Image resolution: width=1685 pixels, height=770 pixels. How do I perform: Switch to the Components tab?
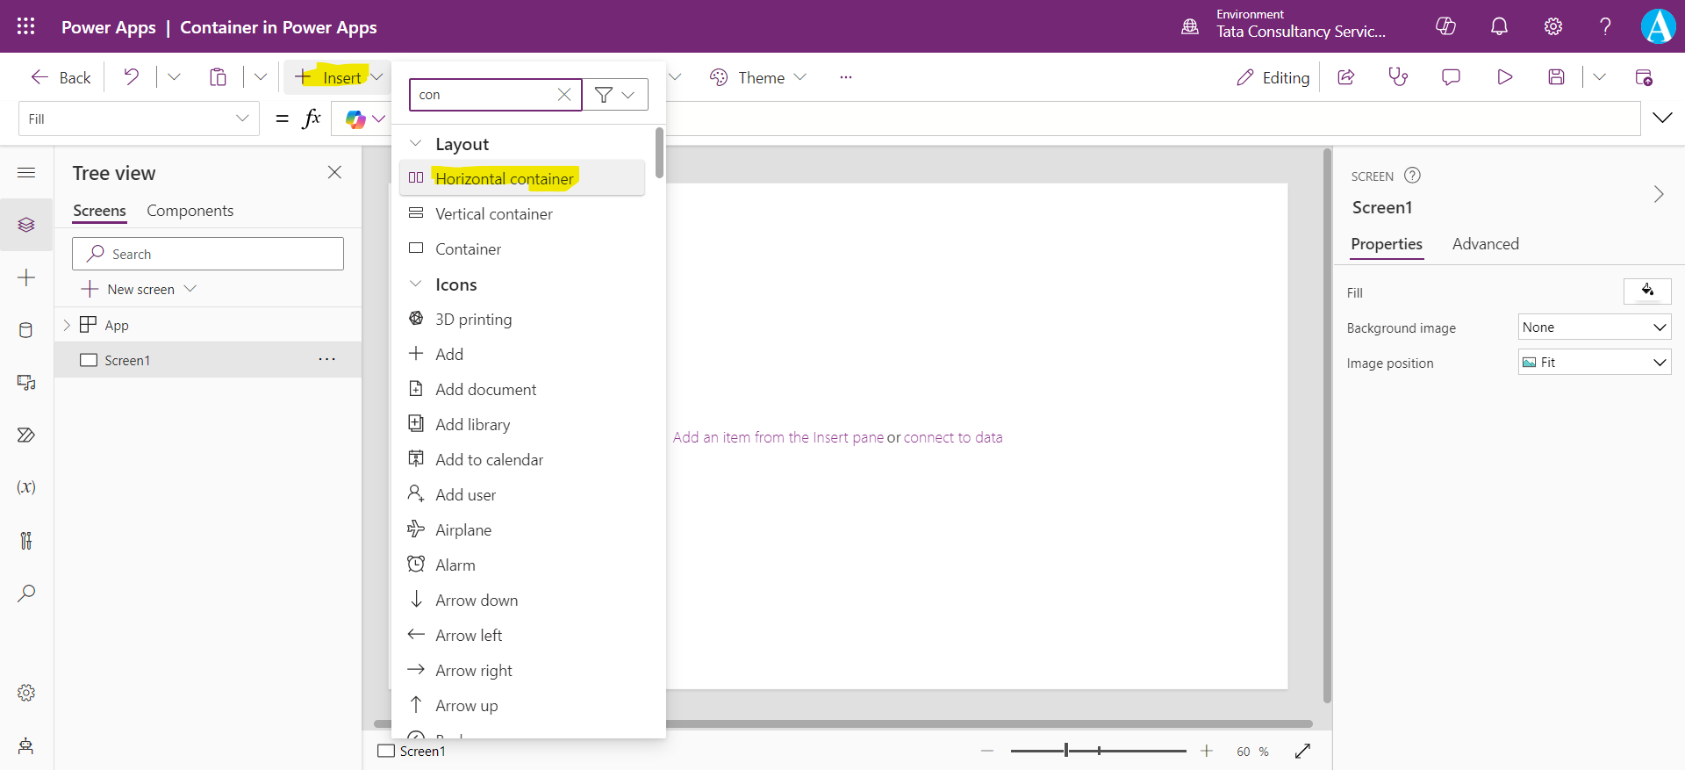pos(190,211)
